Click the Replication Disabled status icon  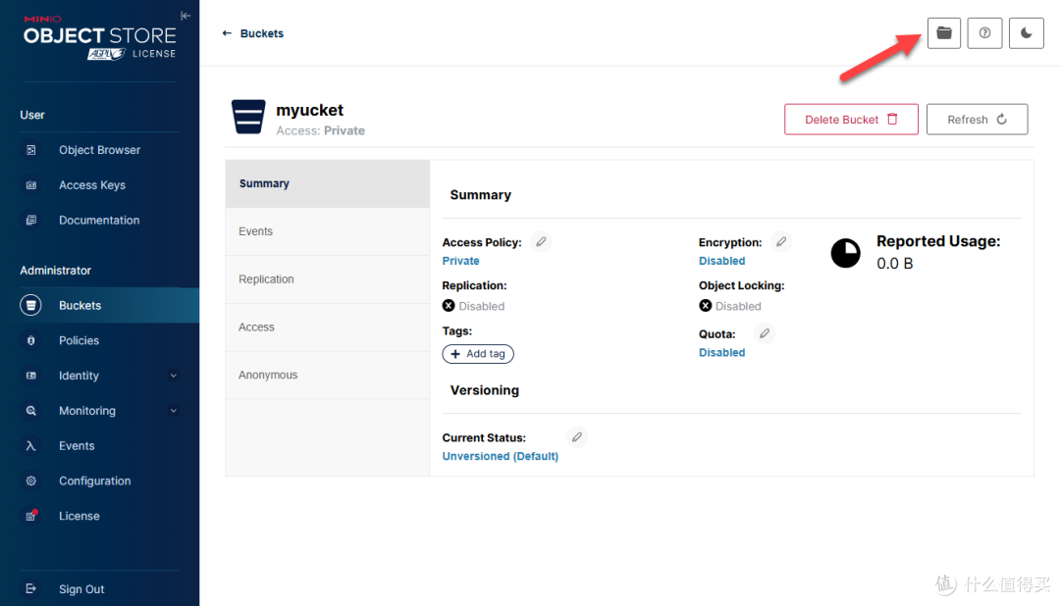tap(449, 306)
